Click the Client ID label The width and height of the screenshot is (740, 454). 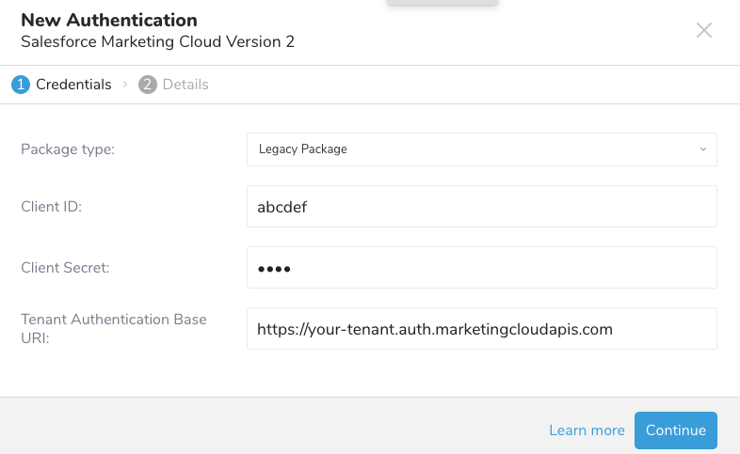click(52, 207)
